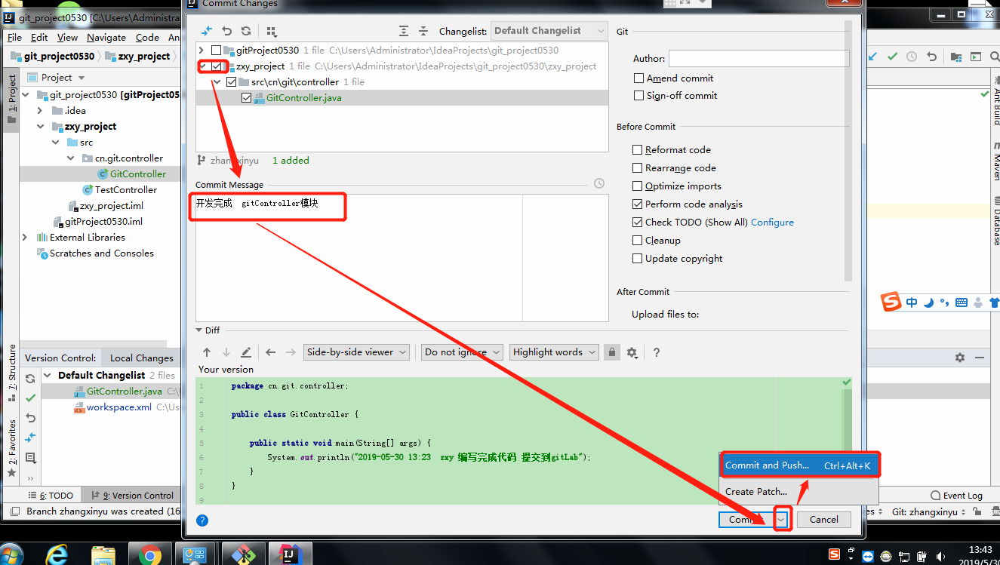Select workspace.xml in Local Changes list
The height and width of the screenshot is (565, 1000).
(118, 407)
